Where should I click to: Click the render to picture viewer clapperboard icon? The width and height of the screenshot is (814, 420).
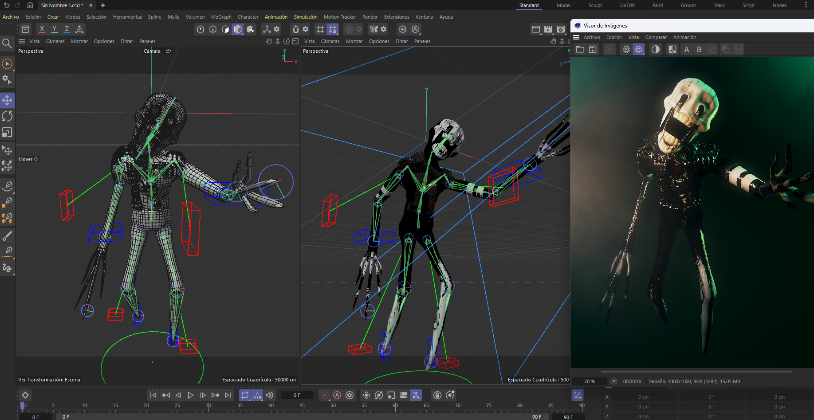click(548, 29)
